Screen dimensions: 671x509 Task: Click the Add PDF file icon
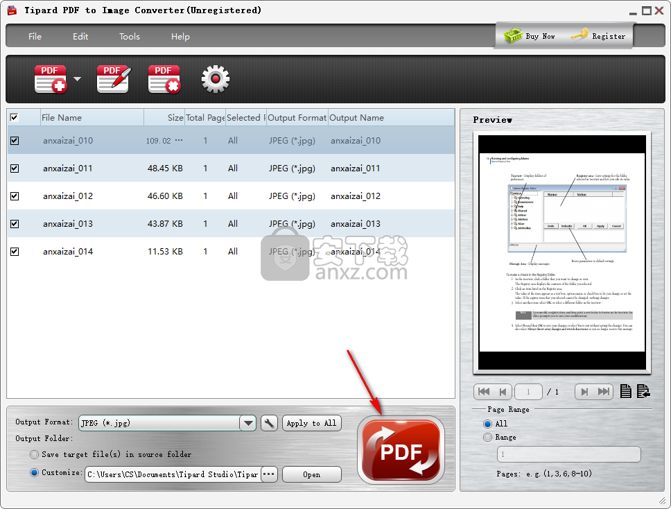coord(51,79)
